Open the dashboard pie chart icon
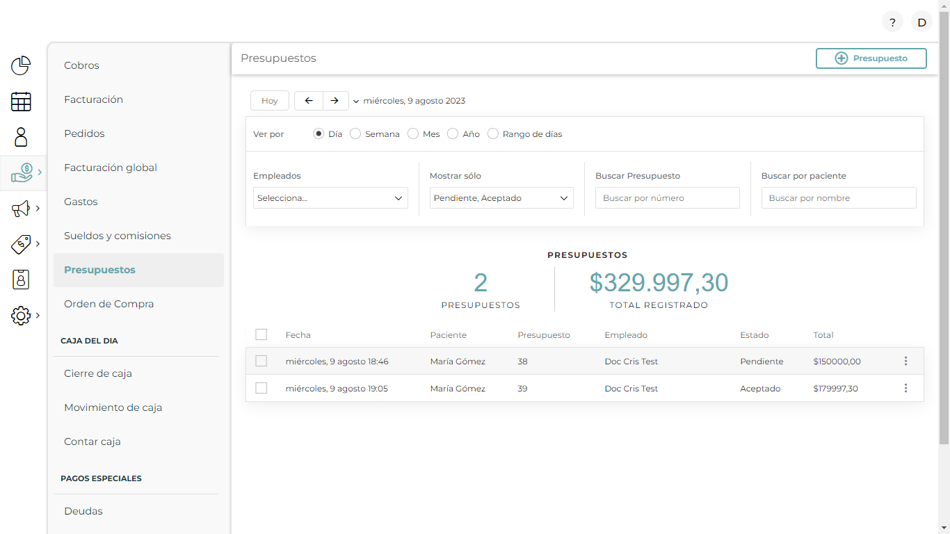The height and width of the screenshot is (534, 950). pyautogui.click(x=21, y=66)
